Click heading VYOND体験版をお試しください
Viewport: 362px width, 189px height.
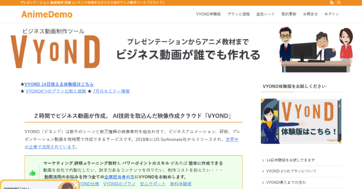point(294,86)
